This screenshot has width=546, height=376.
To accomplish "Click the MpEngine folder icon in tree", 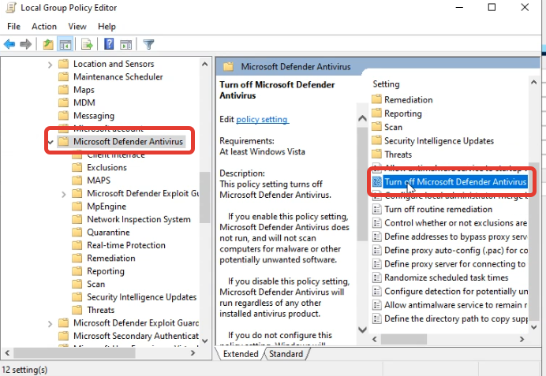I will click(x=77, y=207).
